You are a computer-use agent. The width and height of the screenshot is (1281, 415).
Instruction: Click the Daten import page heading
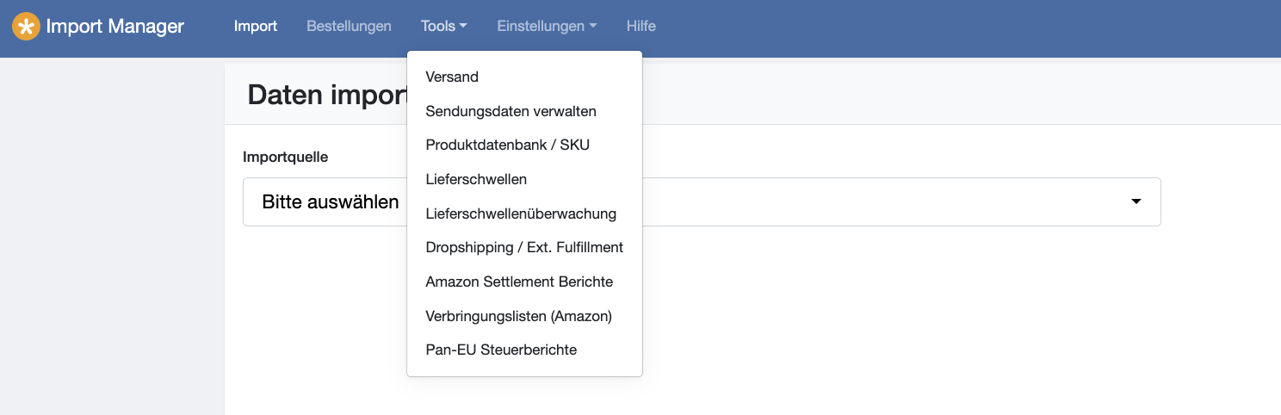pos(327,95)
